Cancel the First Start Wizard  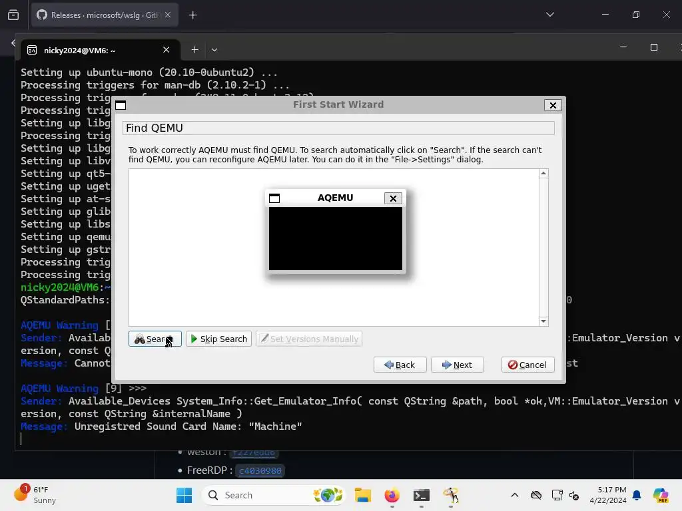(527, 365)
